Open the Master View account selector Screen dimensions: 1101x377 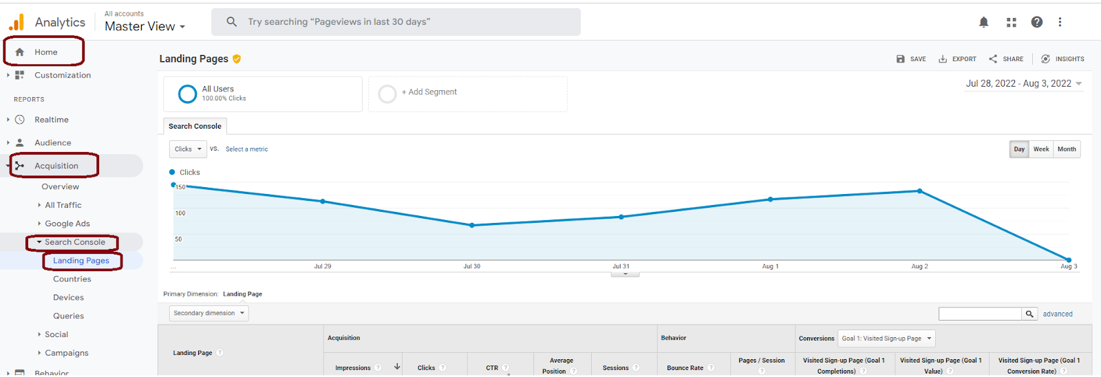[145, 26]
